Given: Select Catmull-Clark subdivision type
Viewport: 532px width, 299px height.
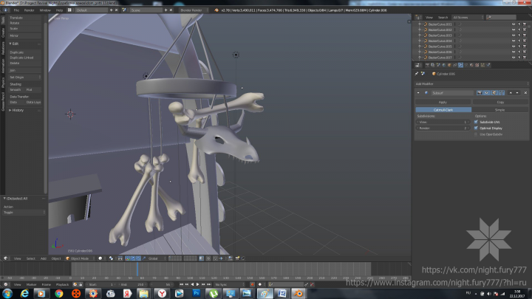Looking at the screenshot, I should [443, 110].
